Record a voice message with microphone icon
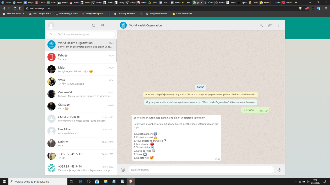 pyautogui.click(x=279, y=170)
